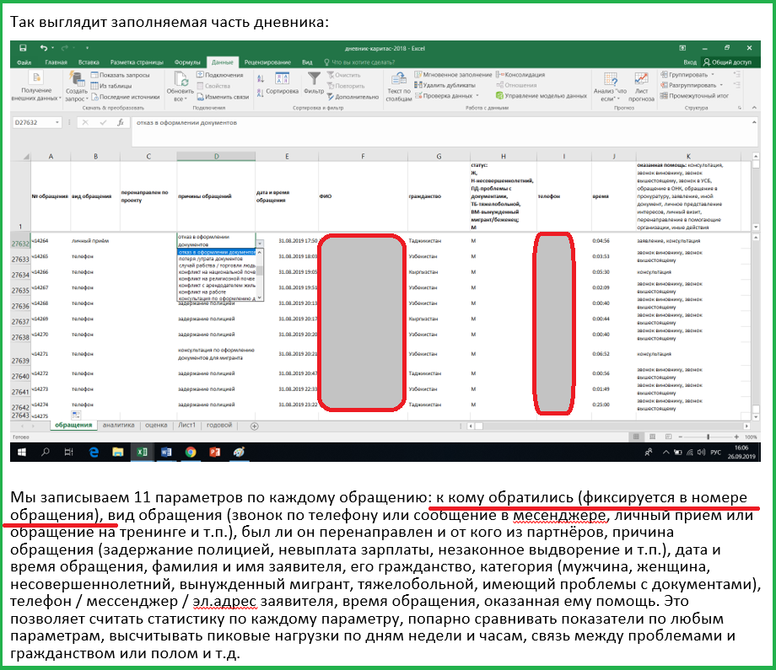This screenshot has height=670, width=776.
Task: Open the Формулы ribbon tab
Action: coord(187,62)
